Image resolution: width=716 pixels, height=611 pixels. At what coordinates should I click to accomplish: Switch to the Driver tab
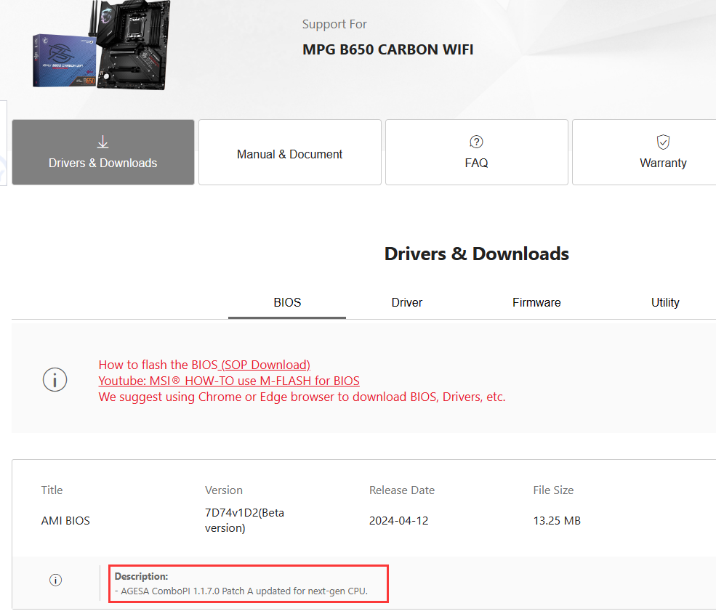(407, 302)
